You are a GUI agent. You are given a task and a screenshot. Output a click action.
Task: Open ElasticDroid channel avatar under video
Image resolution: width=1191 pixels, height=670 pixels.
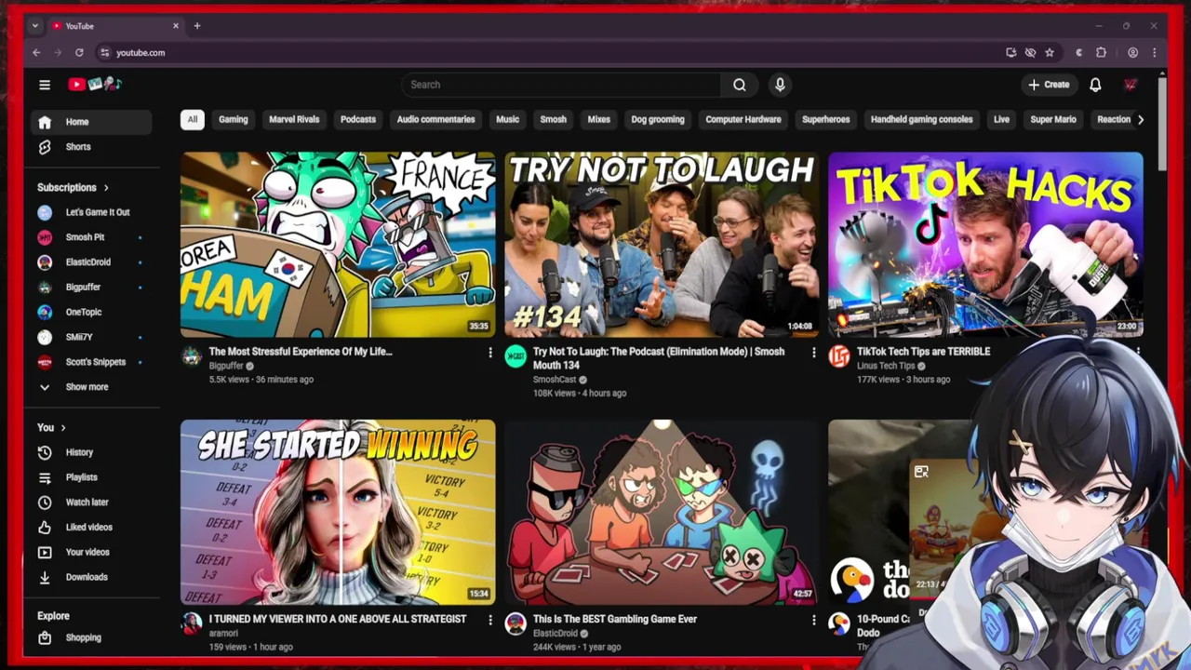515,623
